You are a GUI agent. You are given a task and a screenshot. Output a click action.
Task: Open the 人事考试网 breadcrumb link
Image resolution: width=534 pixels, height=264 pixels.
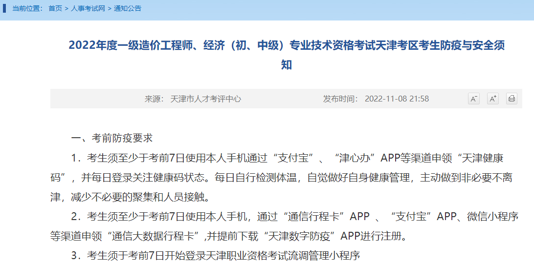tap(88, 8)
